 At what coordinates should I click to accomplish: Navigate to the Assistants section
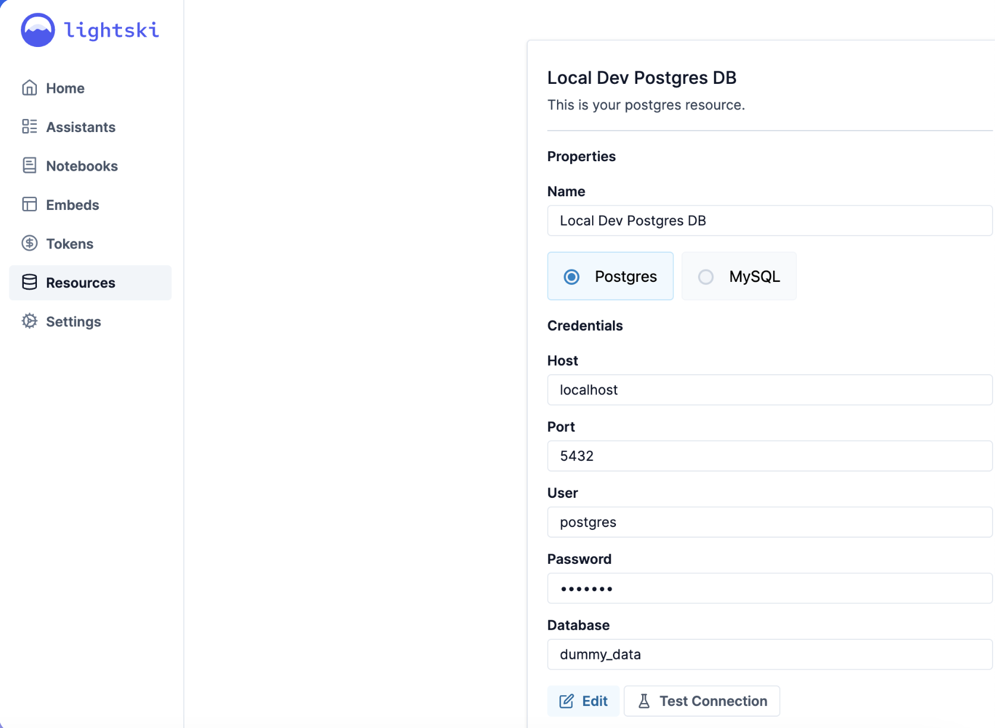pos(81,127)
